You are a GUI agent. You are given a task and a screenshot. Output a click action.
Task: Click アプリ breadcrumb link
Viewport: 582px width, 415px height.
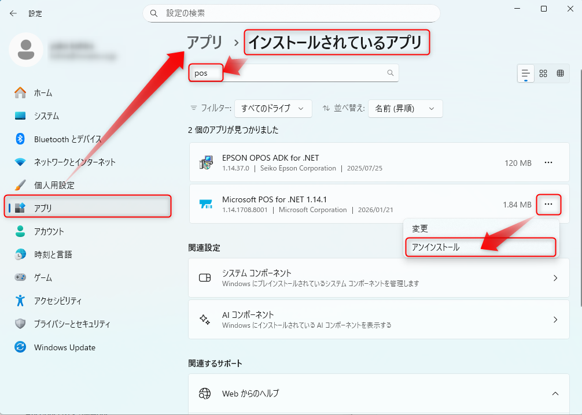[205, 42]
